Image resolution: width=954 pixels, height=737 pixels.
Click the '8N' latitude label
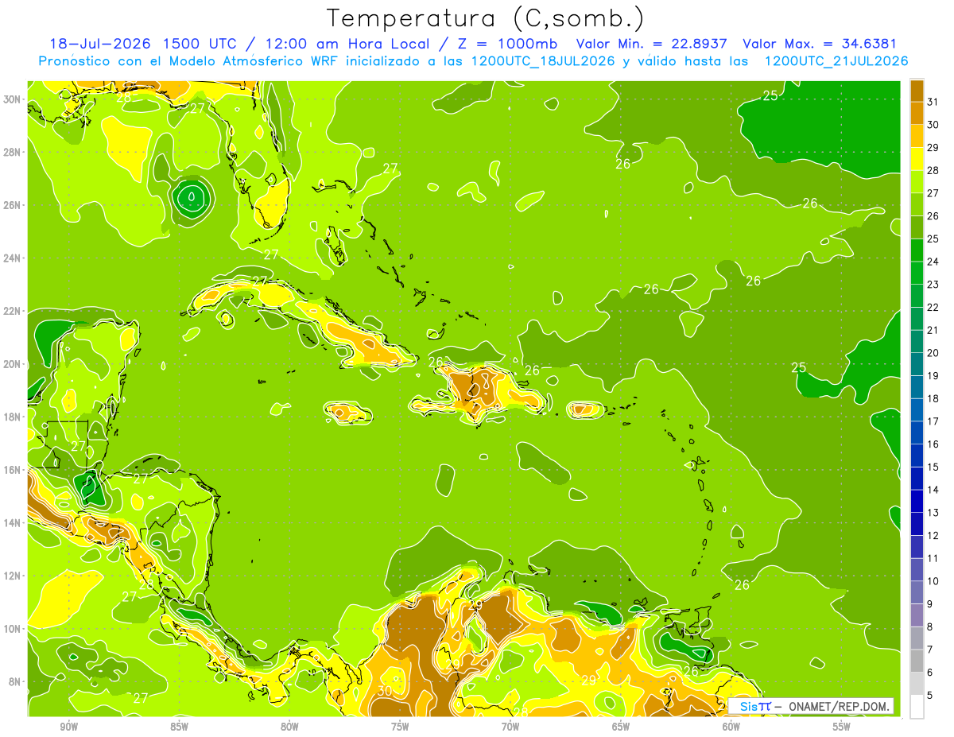(16, 681)
